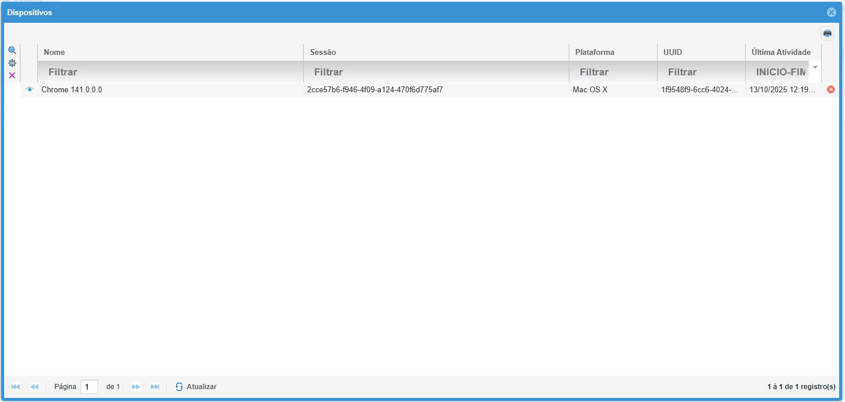The image size is (845, 402).
Task: Select the UUID filter box
Action: (700, 72)
